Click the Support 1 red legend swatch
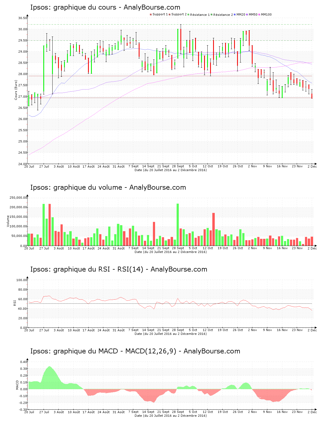Image resolution: width=327 pixels, height=423 pixels. pyautogui.click(x=151, y=14)
